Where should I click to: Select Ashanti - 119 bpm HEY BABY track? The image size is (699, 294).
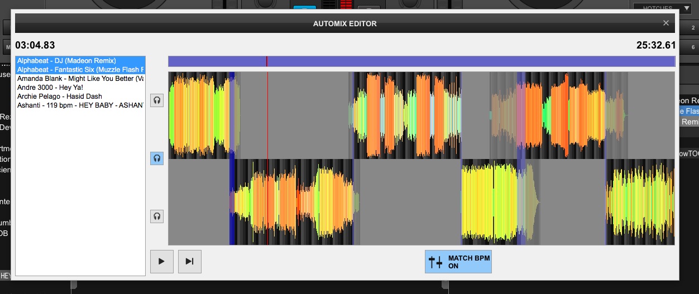80,105
